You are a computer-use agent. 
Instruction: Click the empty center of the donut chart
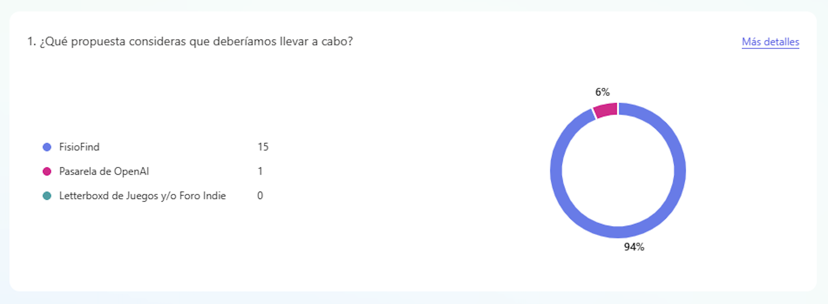(x=618, y=170)
